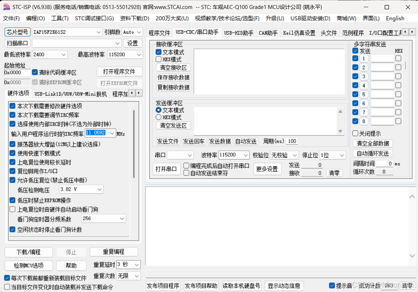Click 下载/编程 button
Viewport: 418px width, 292px height.
(x=29, y=252)
